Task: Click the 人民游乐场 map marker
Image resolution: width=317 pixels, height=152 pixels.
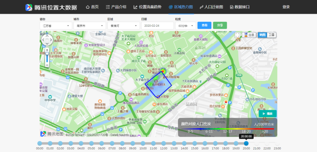Action: tap(141, 42)
